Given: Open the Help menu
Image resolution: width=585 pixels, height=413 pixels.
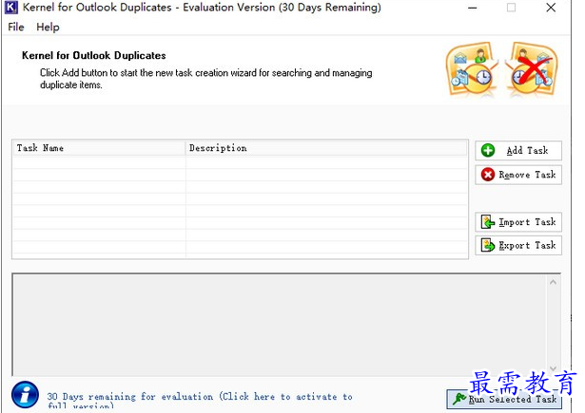Looking at the screenshot, I should click(x=48, y=28).
